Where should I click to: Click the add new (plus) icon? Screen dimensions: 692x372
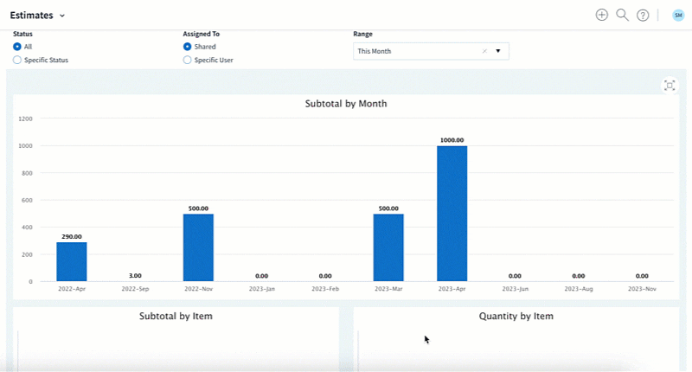coord(601,15)
